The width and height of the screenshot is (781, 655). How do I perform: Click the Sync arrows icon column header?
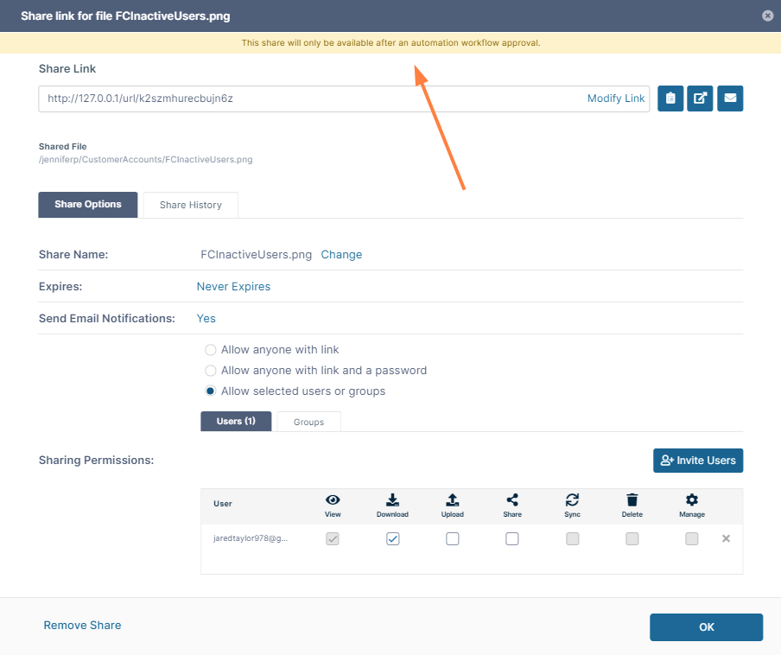coord(572,500)
